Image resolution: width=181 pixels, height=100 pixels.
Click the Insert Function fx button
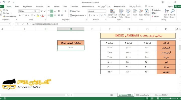[28, 24]
